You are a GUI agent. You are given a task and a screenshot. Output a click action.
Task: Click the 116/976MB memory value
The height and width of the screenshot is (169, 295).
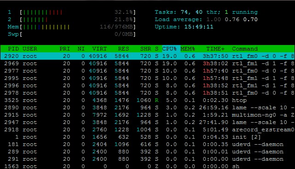click(116, 27)
